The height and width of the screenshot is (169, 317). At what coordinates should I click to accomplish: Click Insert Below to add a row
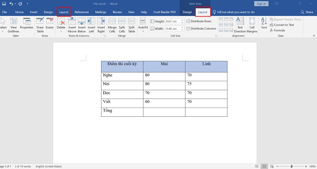[x=82, y=25]
